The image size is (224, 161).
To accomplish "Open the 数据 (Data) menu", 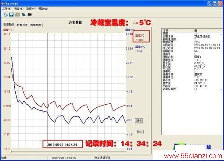I will click(x=31, y=9).
